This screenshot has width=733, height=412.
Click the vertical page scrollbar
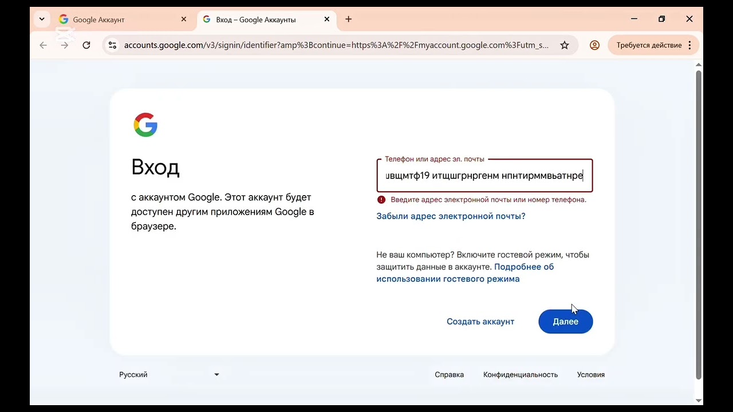pyautogui.click(x=699, y=224)
